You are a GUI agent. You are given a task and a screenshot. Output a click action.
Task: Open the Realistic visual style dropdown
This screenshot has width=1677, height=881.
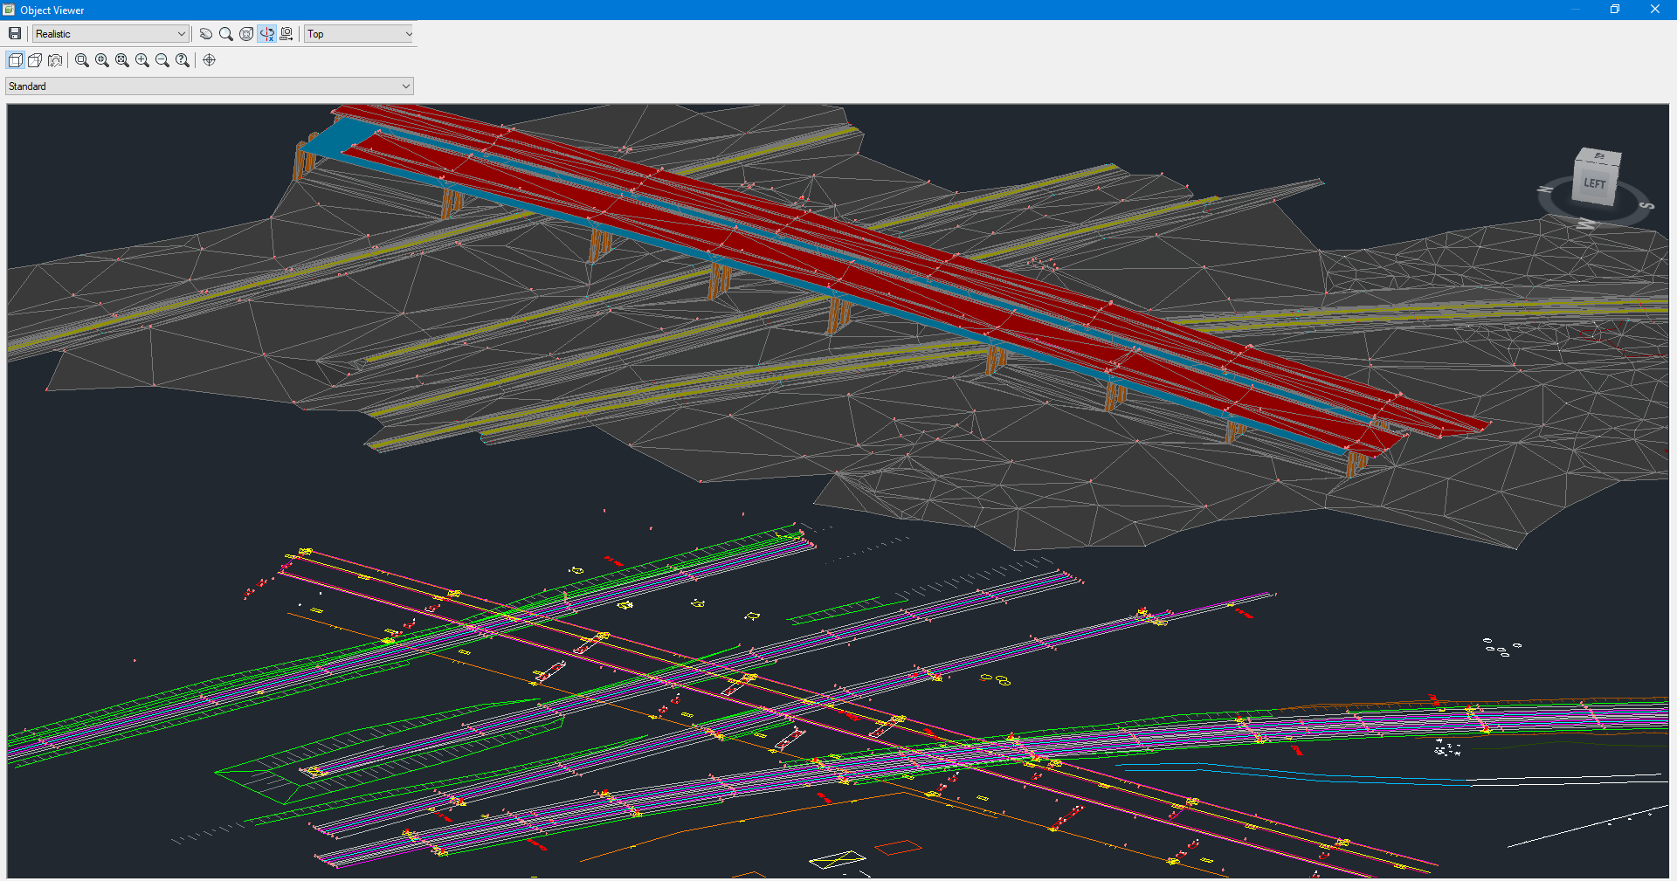[x=110, y=34]
